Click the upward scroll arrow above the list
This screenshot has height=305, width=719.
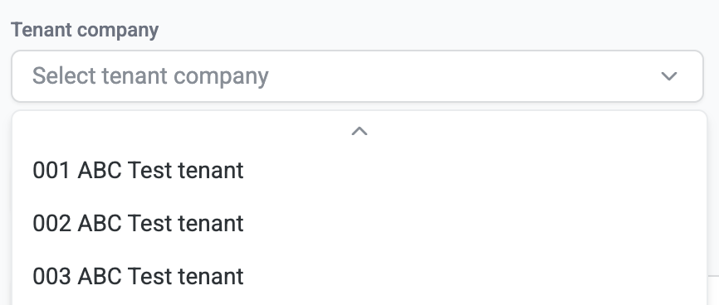359,132
